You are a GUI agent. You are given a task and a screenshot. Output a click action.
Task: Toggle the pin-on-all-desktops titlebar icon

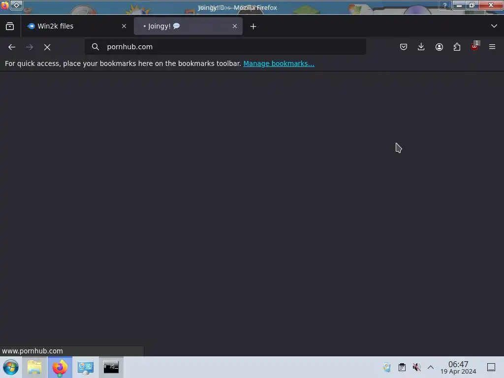coord(17,5)
